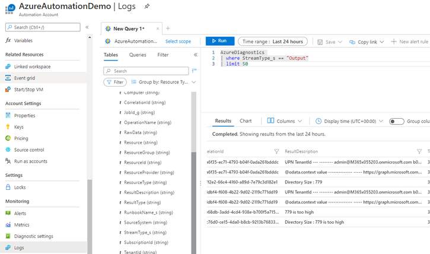Viewport: 430px width, 254px height.
Task: Select the RunbookName_s (string) field
Action: pos(148,212)
